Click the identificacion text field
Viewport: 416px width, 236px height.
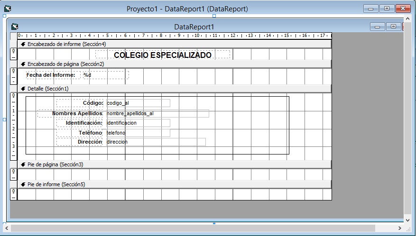(x=138, y=123)
